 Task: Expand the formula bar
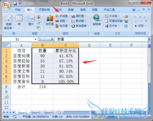click(x=149, y=39)
